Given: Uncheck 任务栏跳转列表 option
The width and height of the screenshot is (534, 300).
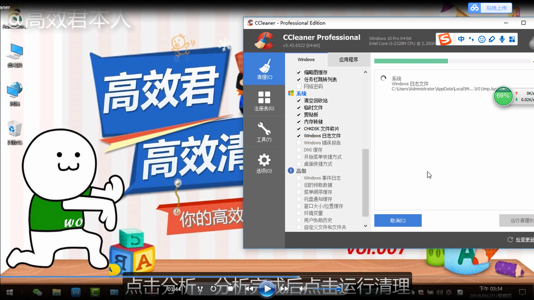Looking at the screenshot, I should [299, 79].
